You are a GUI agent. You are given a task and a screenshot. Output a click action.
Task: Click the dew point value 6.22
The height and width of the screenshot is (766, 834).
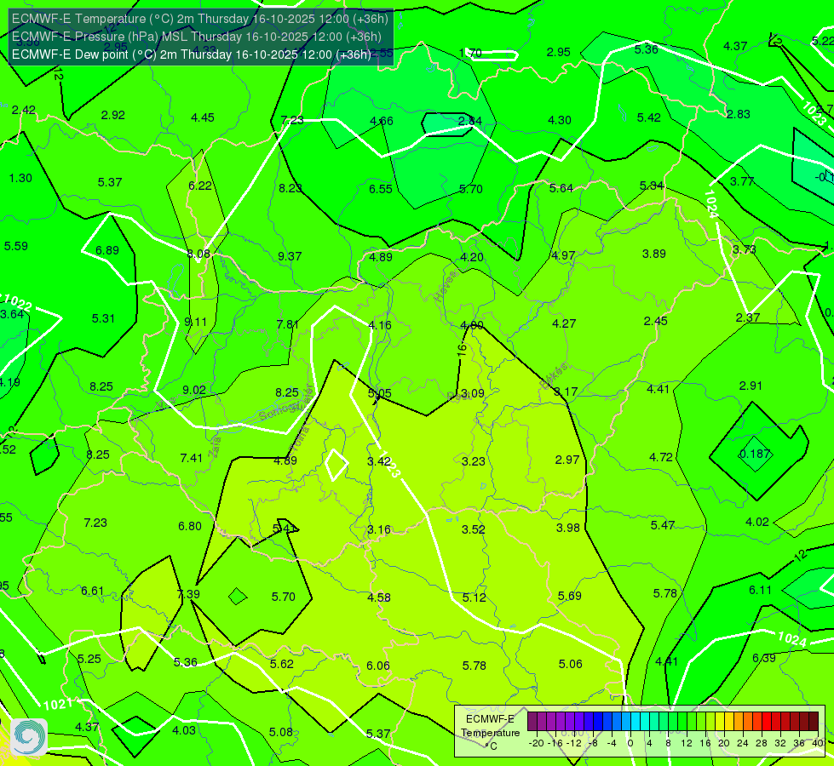200,186
